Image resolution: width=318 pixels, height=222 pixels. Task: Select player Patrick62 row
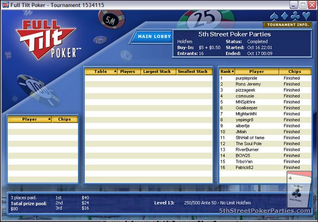click(x=266, y=167)
